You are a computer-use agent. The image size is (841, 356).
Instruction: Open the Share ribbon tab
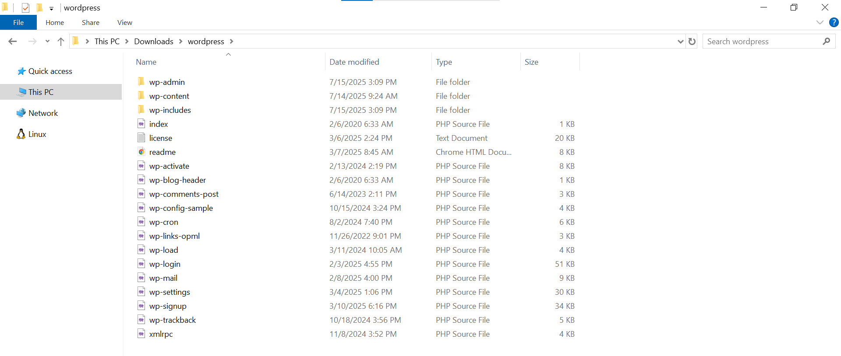90,22
